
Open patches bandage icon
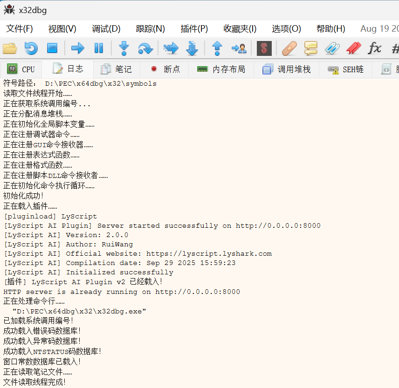(x=289, y=48)
